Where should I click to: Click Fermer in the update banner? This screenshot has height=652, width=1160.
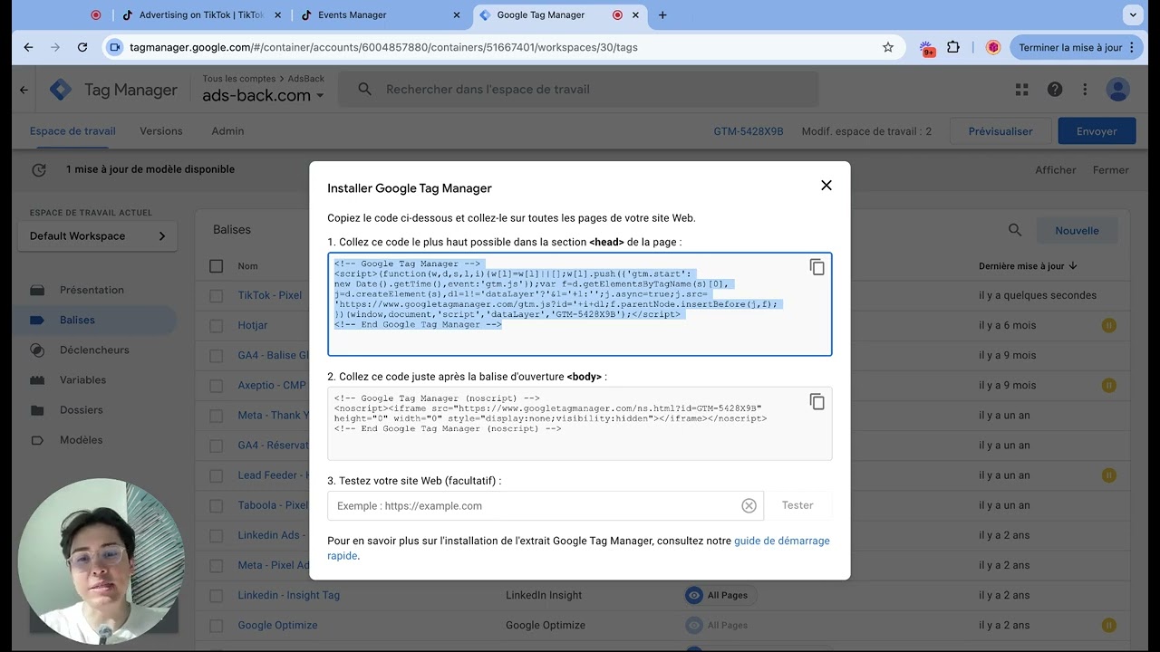tap(1111, 169)
